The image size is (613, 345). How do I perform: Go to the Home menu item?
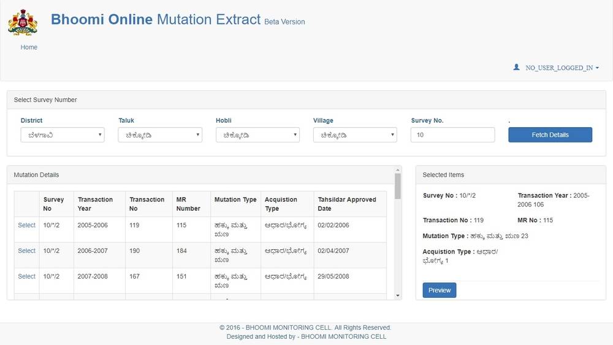(x=29, y=47)
